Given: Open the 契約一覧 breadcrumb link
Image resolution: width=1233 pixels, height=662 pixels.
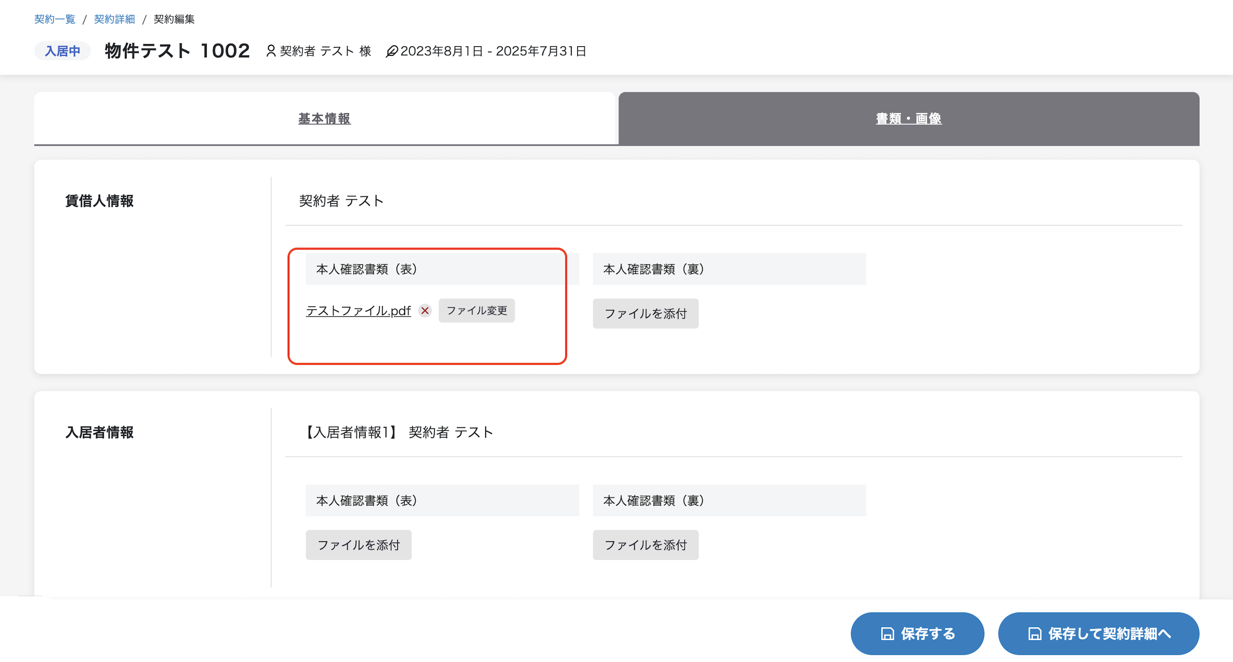Looking at the screenshot, I should tap(55, 19).
